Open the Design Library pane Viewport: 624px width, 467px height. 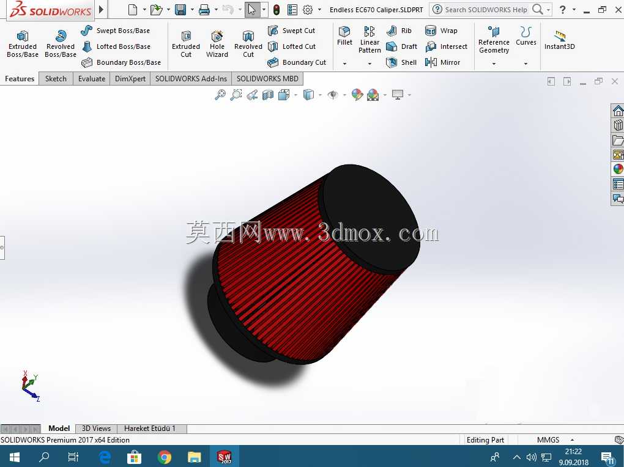click(618, 125)
